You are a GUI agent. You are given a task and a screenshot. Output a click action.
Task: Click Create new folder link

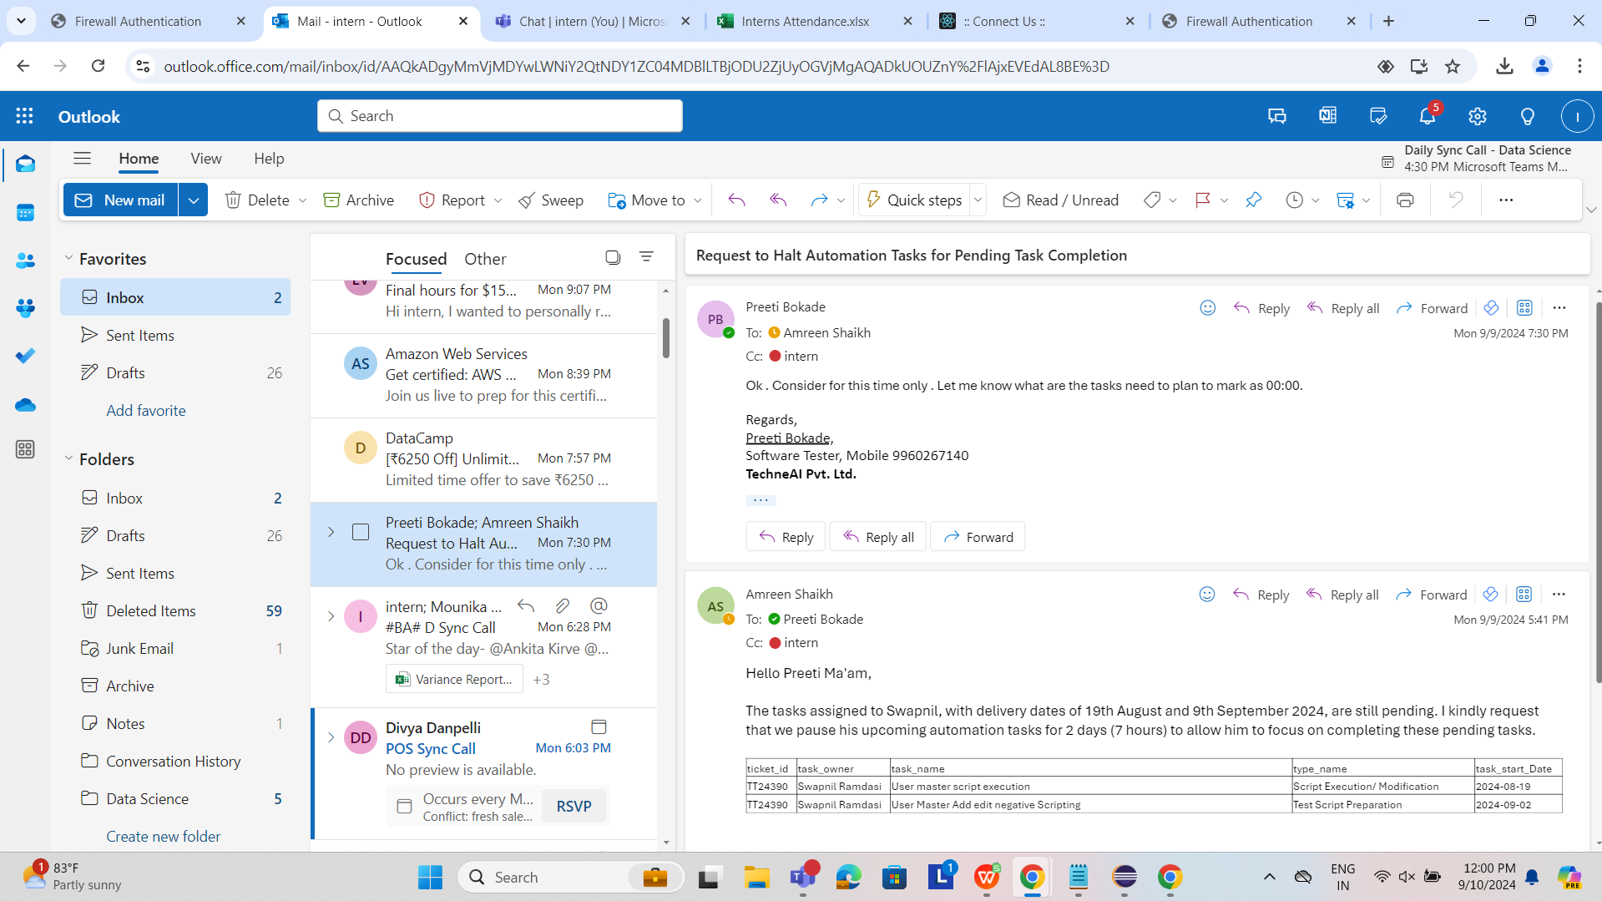[164, 837]
